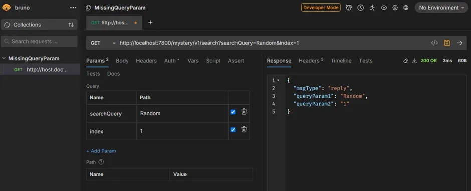Screen dimensions: 471x191
Task: Click the 200 OK status
Action: tap(428, 61)
